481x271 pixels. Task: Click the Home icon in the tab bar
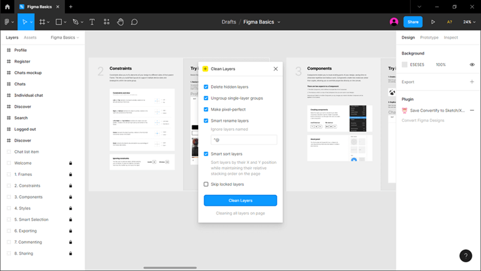click(x=7, y=7)
